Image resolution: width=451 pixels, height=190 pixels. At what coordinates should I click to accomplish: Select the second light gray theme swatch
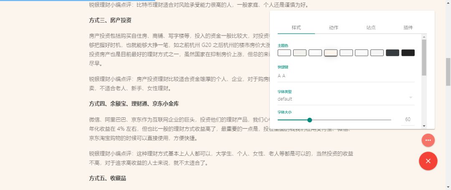tap(300, 53)
